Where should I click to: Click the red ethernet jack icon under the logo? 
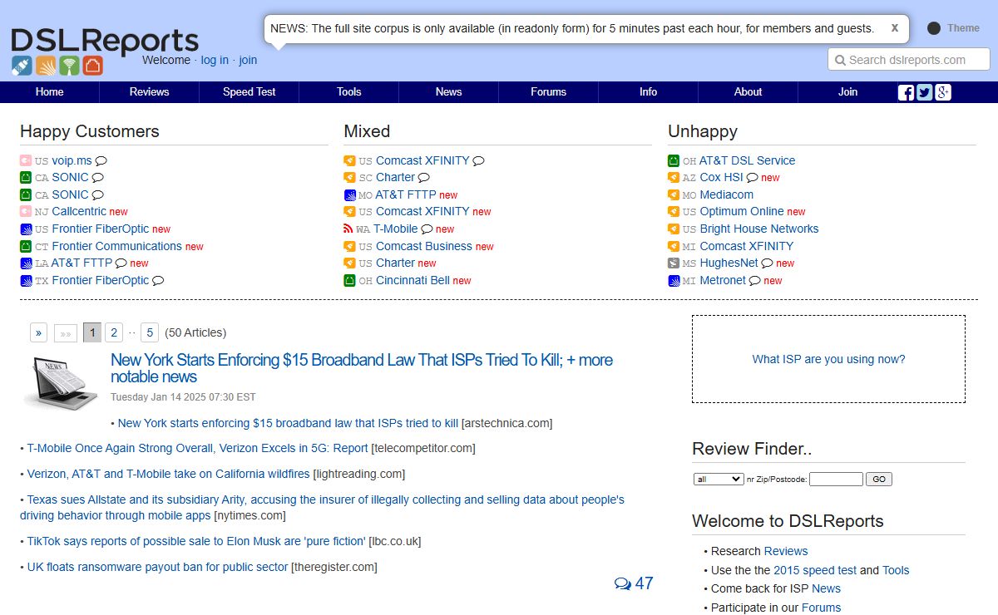92,65
